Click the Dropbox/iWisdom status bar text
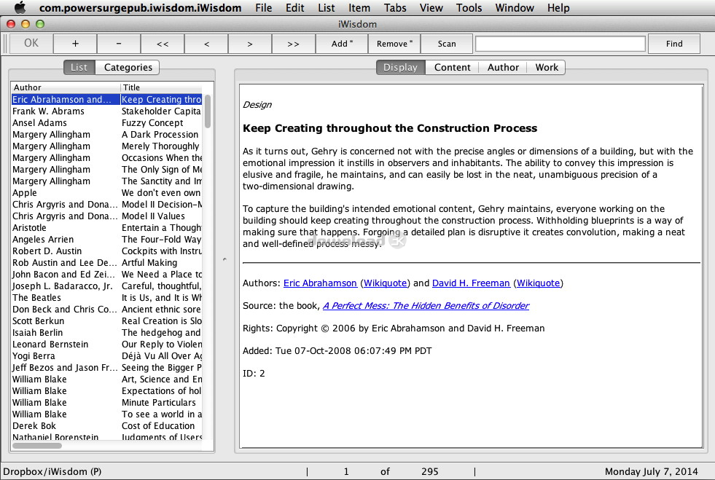 [x=52, y=472]
